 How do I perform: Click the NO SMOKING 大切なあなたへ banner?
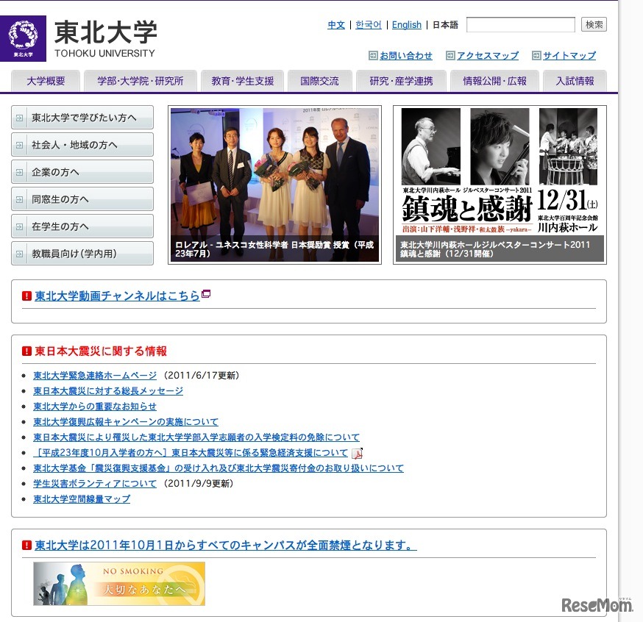(x=119, y=584)
